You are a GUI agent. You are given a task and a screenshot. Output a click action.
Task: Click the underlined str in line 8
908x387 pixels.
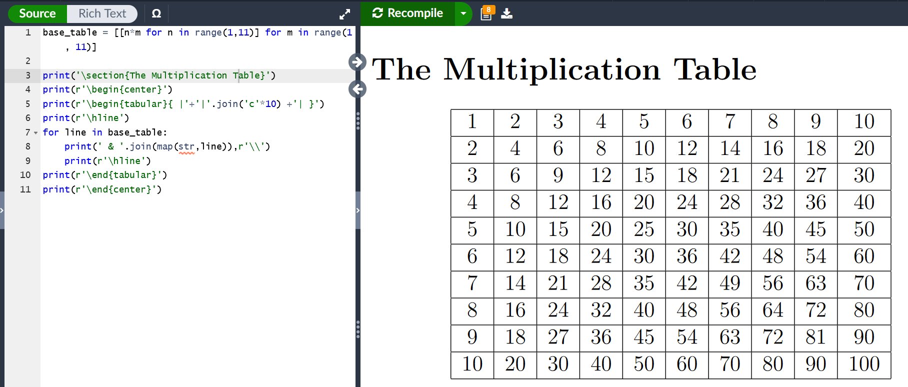186,146
